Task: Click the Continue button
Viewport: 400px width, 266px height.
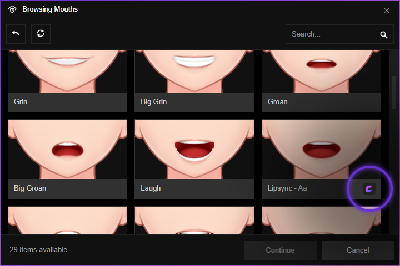Action: tap(280, 250)
